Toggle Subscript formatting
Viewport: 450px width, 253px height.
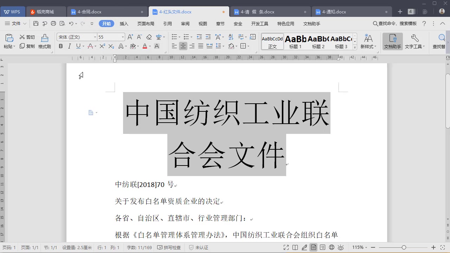111,46
